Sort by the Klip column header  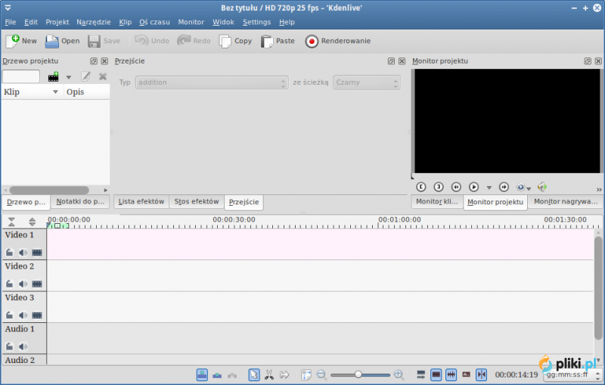coord(32,92)
